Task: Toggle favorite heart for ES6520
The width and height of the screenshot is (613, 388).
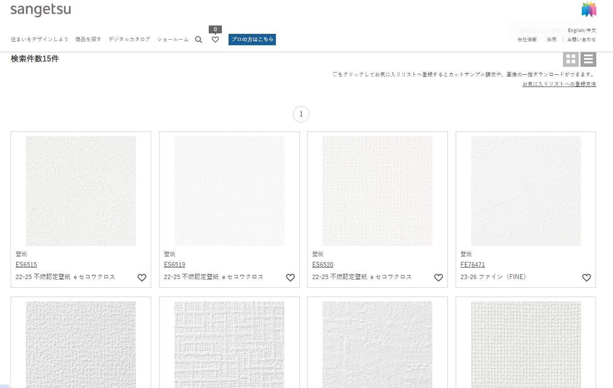Action: (439, 278)
